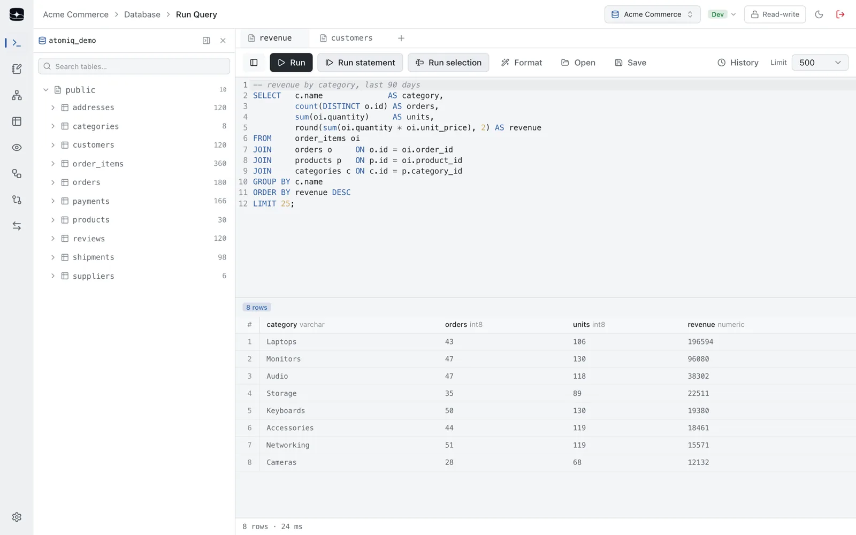This screenshot has width=856, height=535.
Task: Select the Cameras cell
Action: coord(281,462)
